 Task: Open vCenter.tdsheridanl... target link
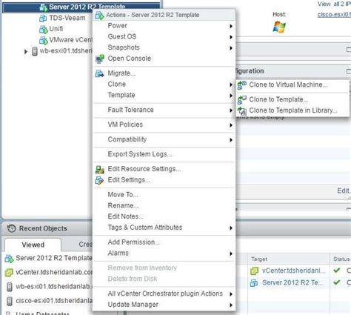click(293, 271)
